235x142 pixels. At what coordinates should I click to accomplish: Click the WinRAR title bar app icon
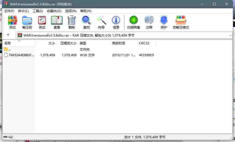click(6, 4)
